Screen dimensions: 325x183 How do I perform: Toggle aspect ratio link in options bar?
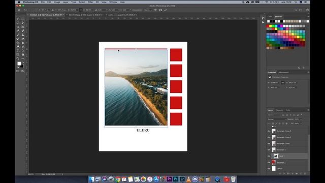(x=81, y=10)
